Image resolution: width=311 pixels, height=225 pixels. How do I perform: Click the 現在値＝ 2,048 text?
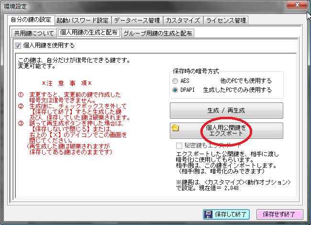click(219, 188)
